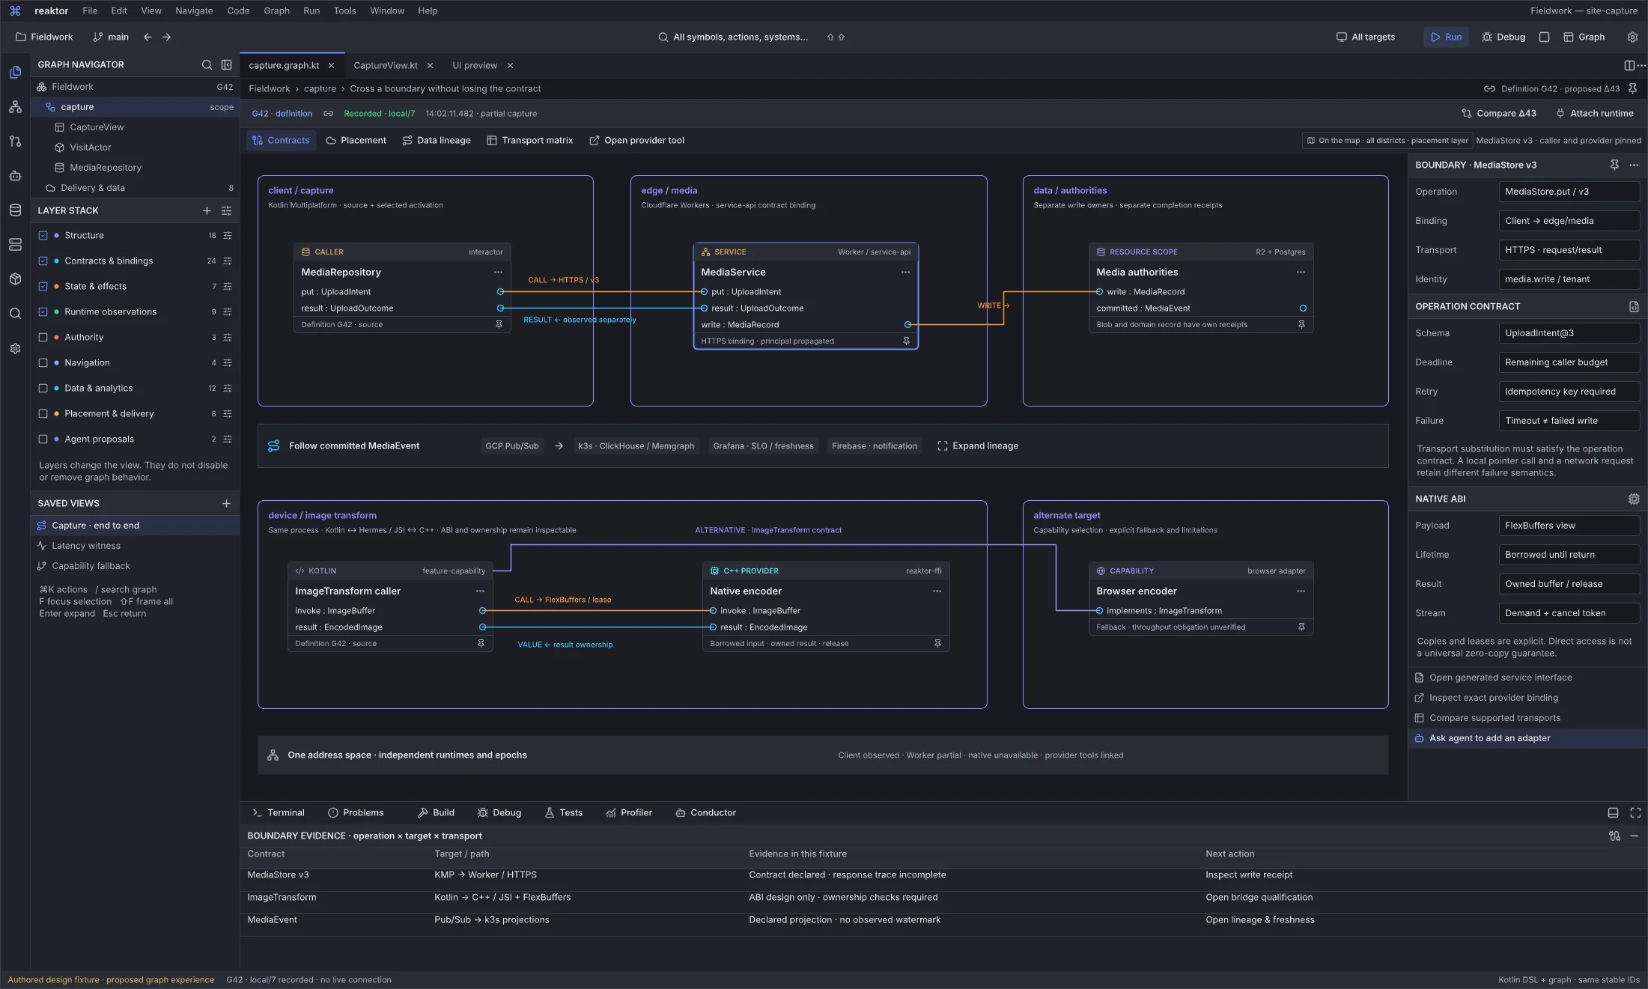Expand the Delivery & data tree node
Viewport: 1648px width, 989px height.
click(135, 188)
